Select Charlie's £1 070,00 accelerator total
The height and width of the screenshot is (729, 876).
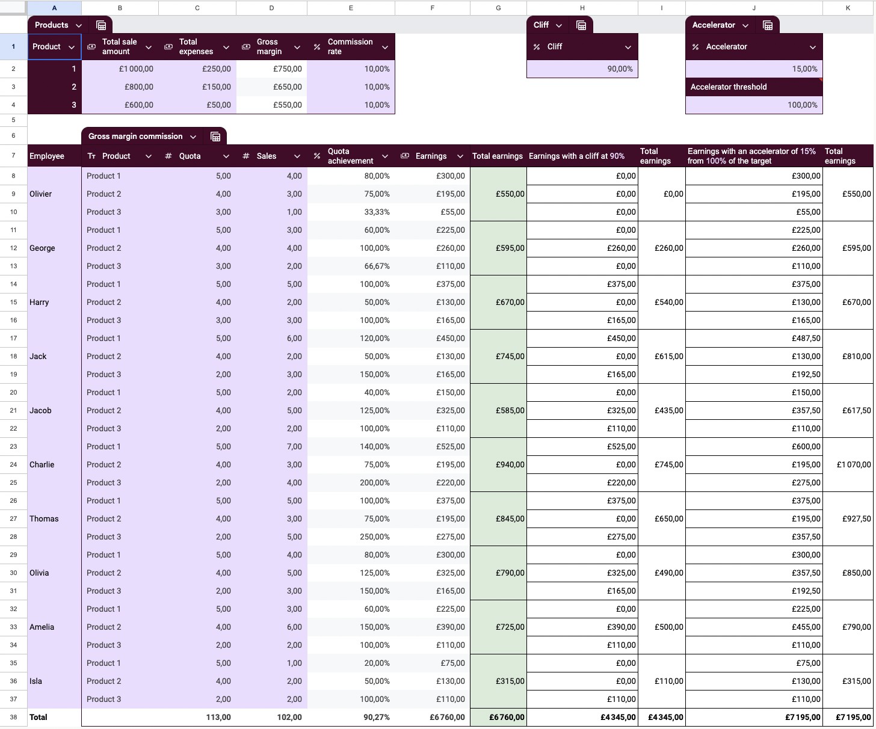coord(848,464)
